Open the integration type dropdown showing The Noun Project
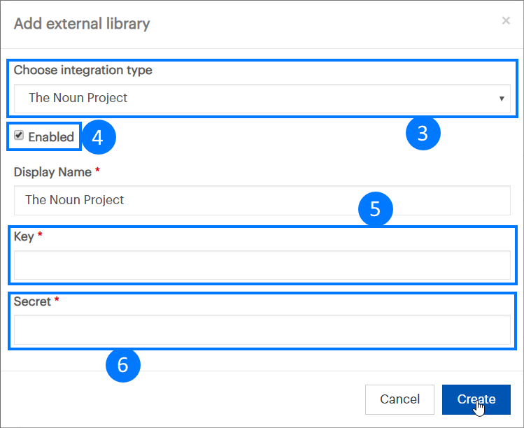 [262, 98]
